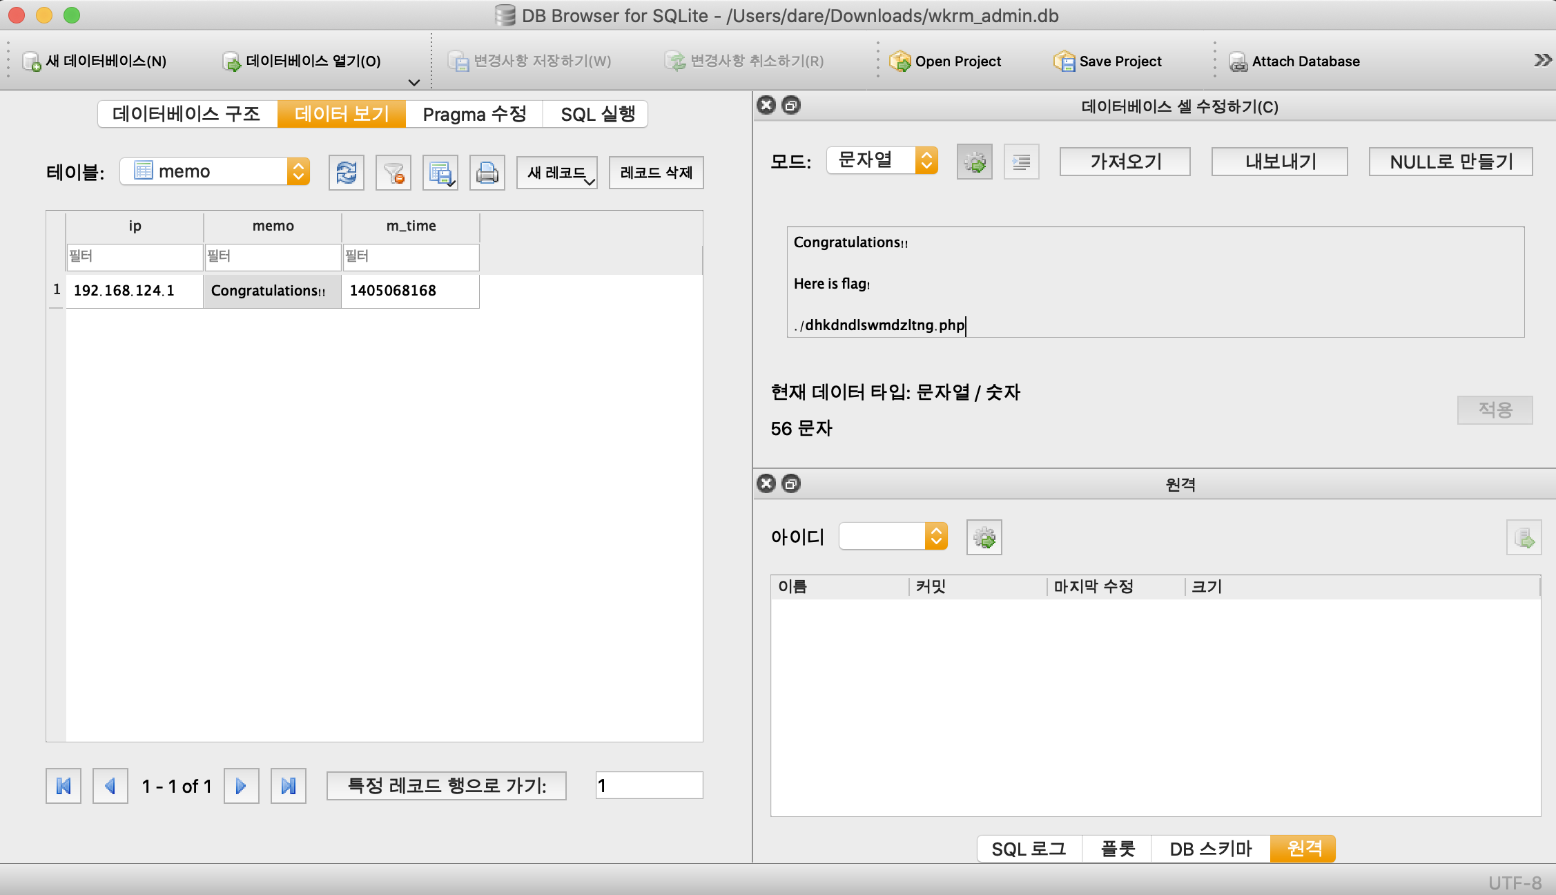Click the refresh table data icon
This screenshot has width=1556, height=895.
tap(346, 173)
